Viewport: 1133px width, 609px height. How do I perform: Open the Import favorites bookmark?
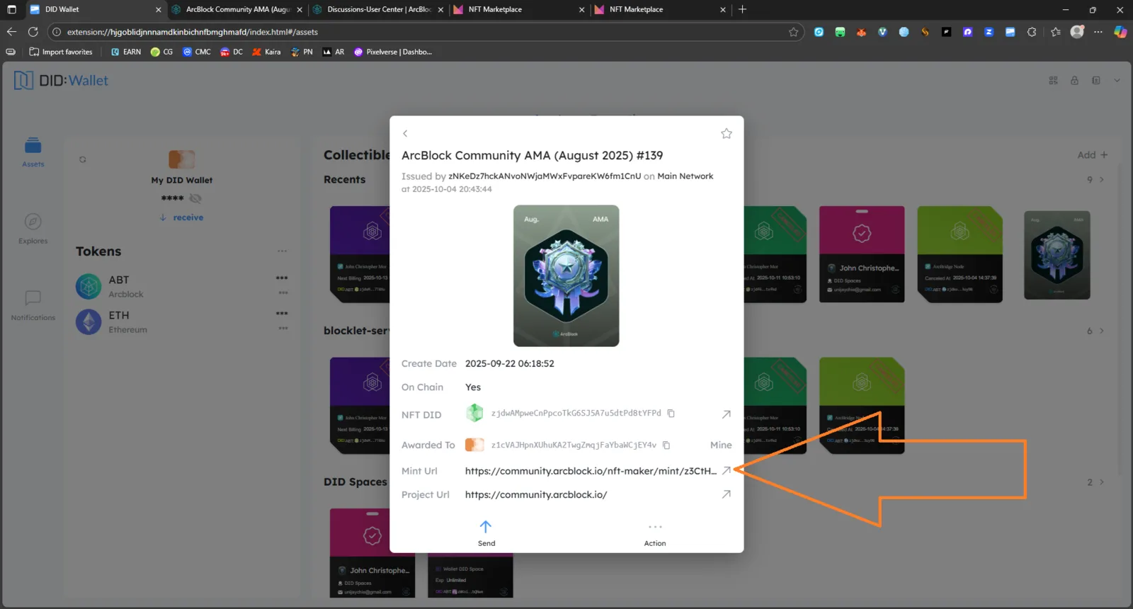pyautogui.click(x=61, y=52)
